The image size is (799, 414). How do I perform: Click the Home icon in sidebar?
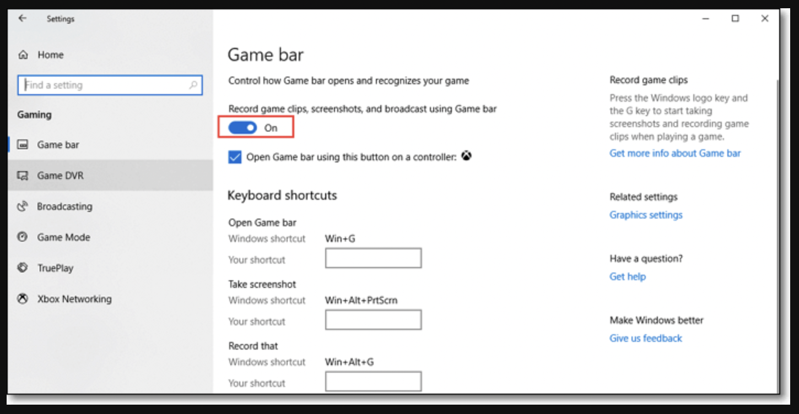click(x=23, y=55)
